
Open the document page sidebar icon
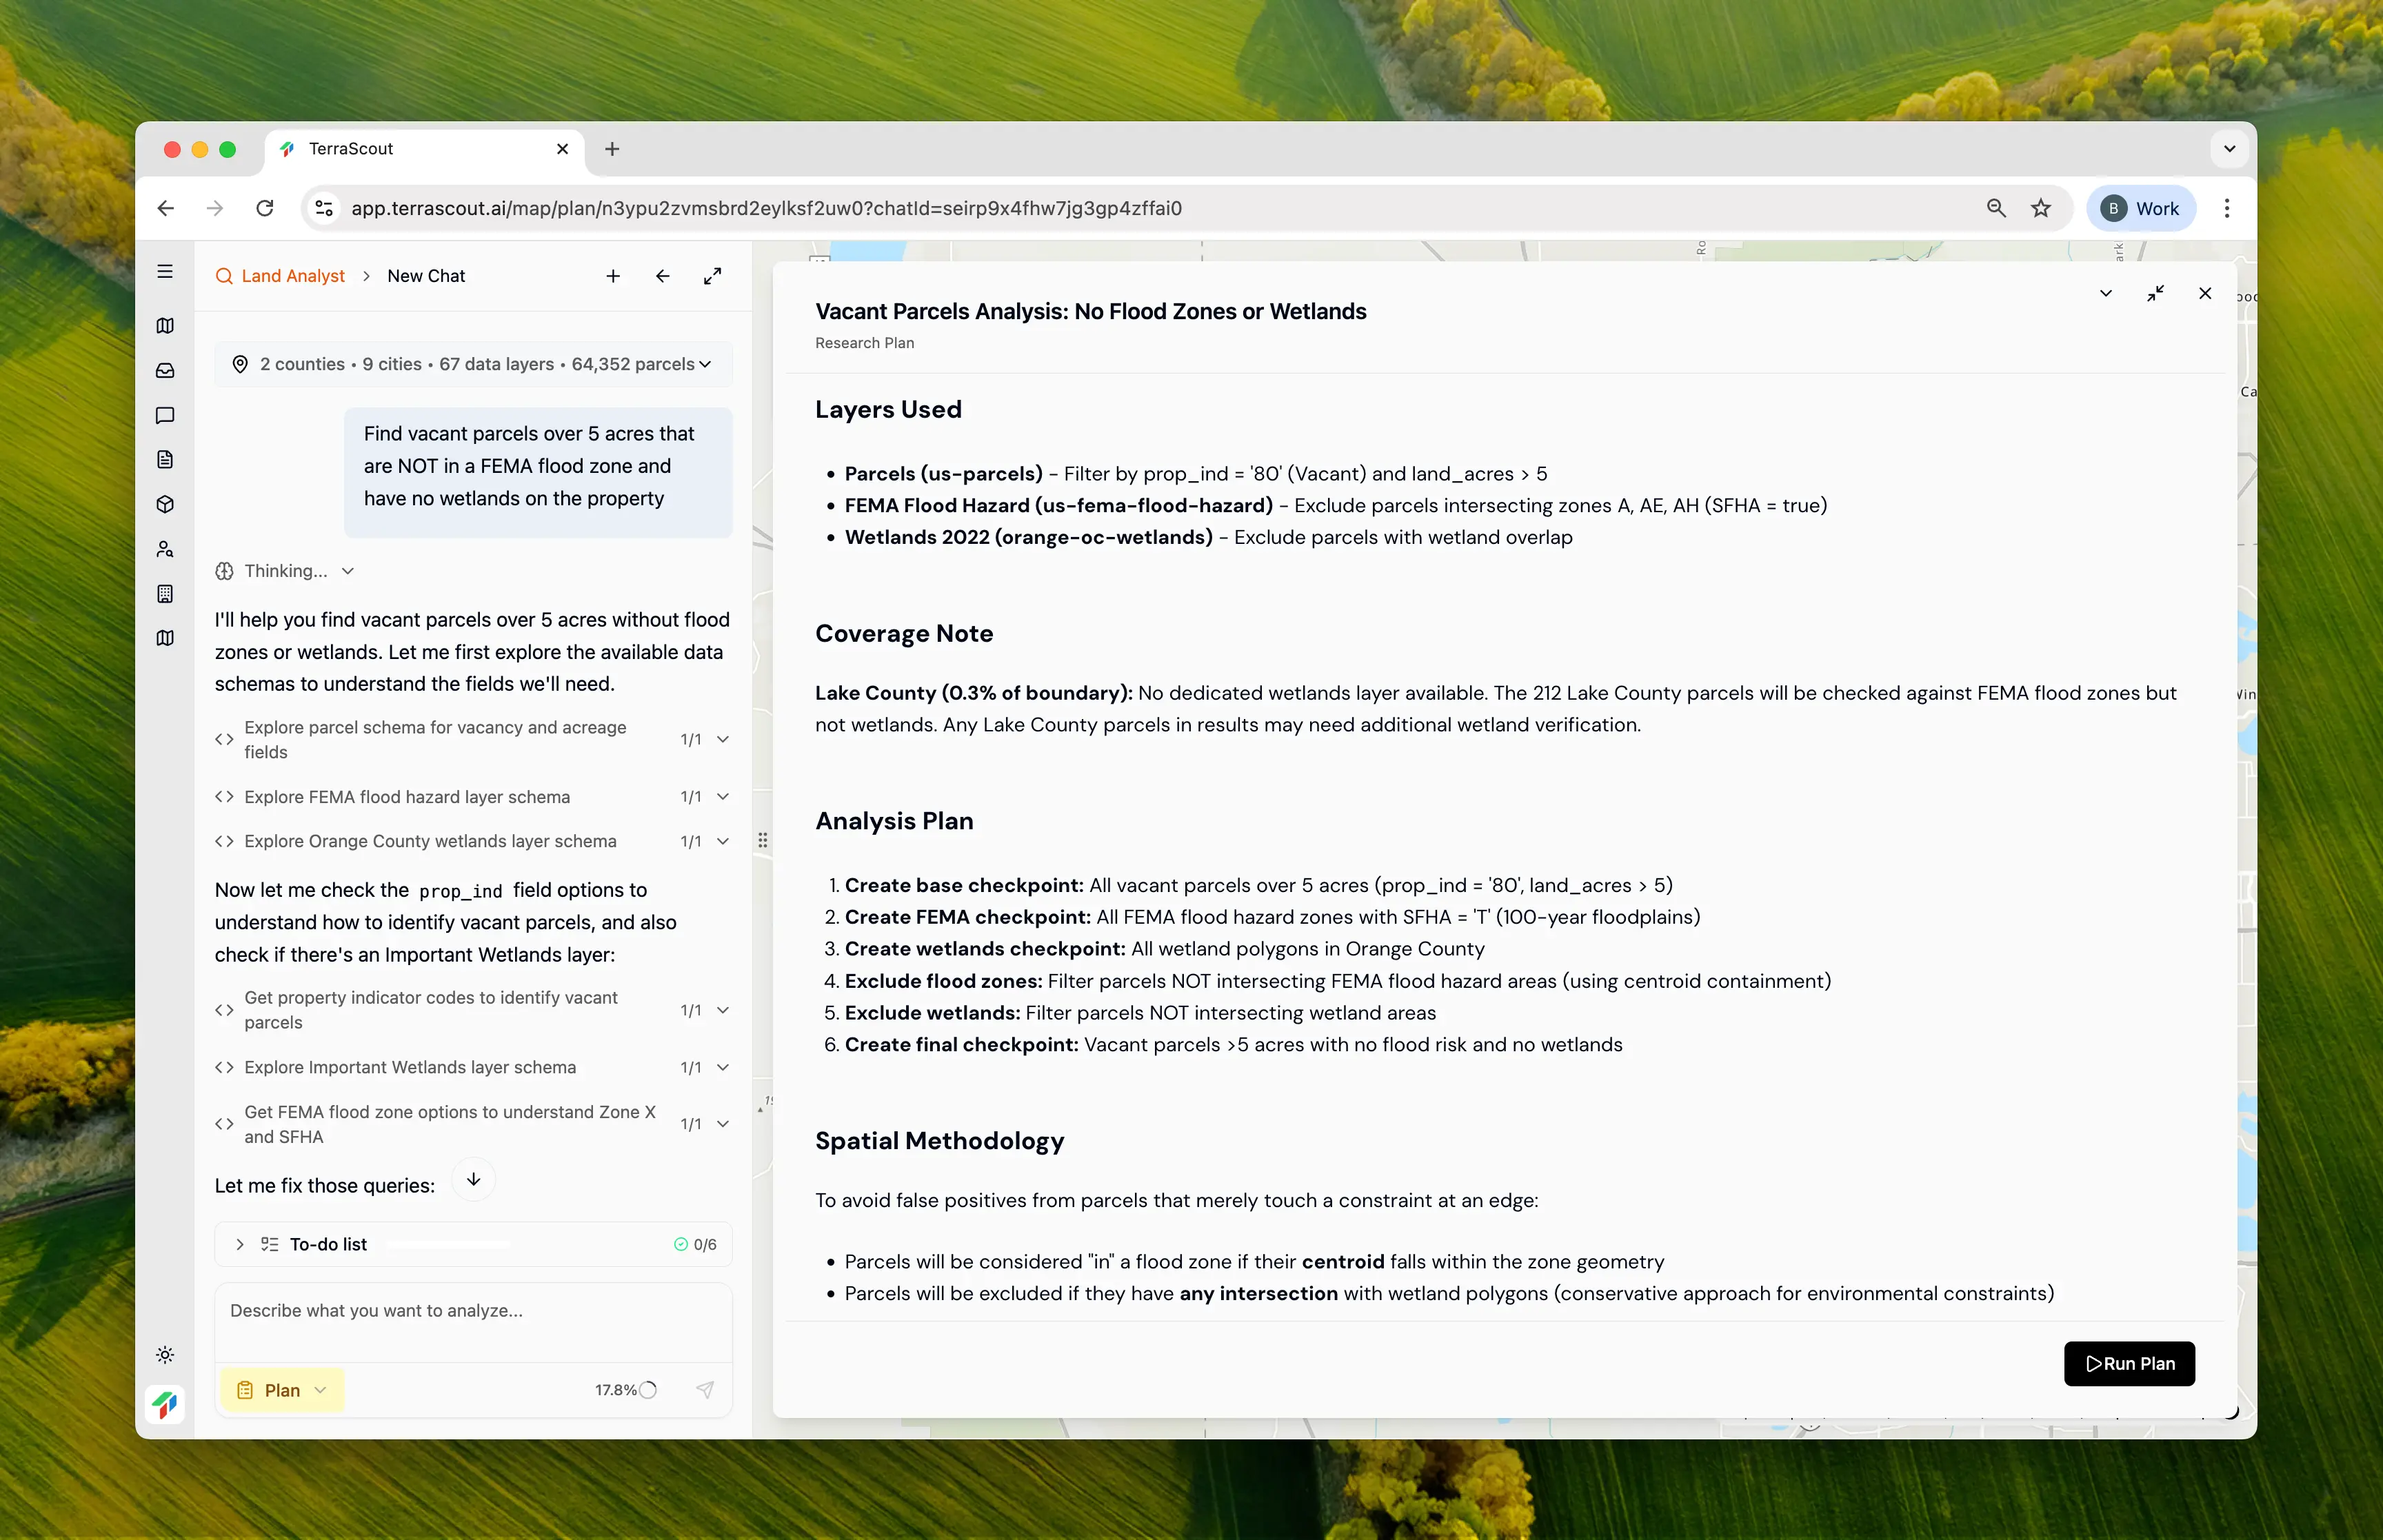tap(165, 460)
